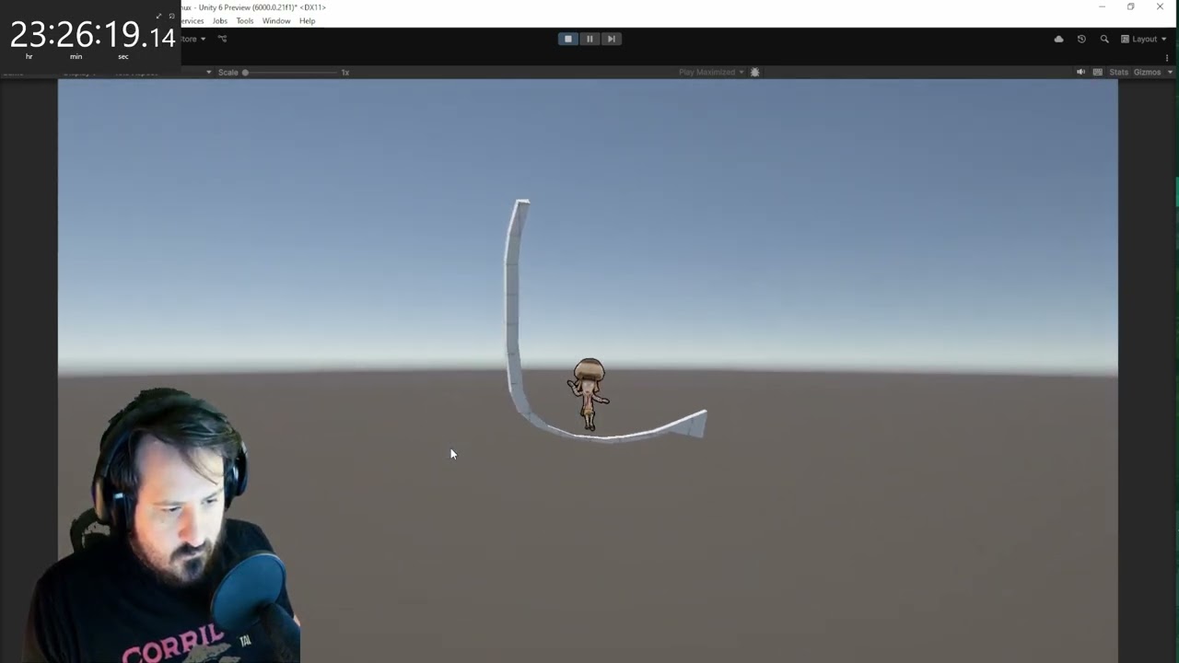1179x663 pixels.
Task: Open the Jobs menu
Action: (220, 20)
